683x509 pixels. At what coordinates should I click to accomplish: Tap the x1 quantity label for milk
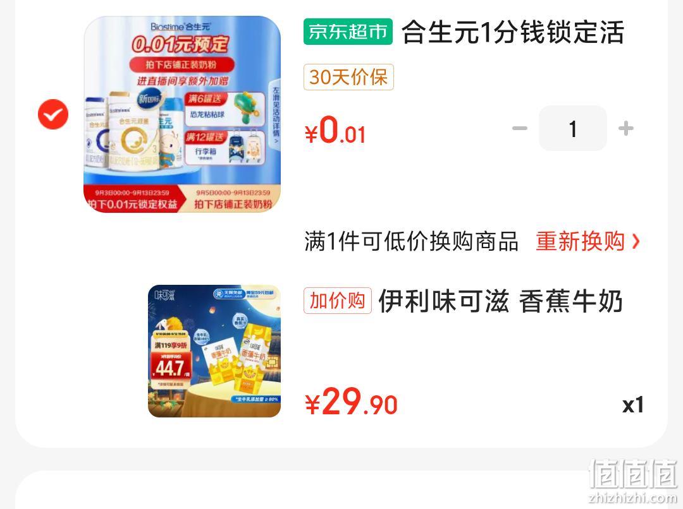coord(633,405)
